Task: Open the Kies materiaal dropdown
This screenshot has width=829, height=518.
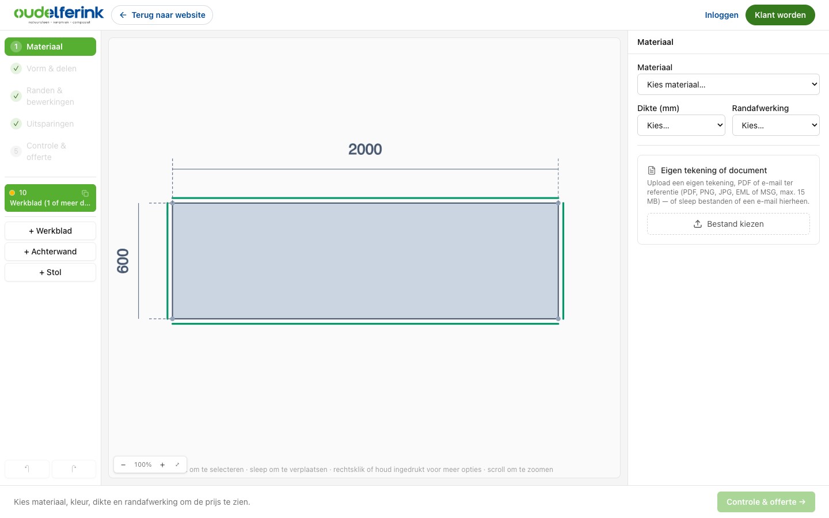Action: (x=728, y=85)
